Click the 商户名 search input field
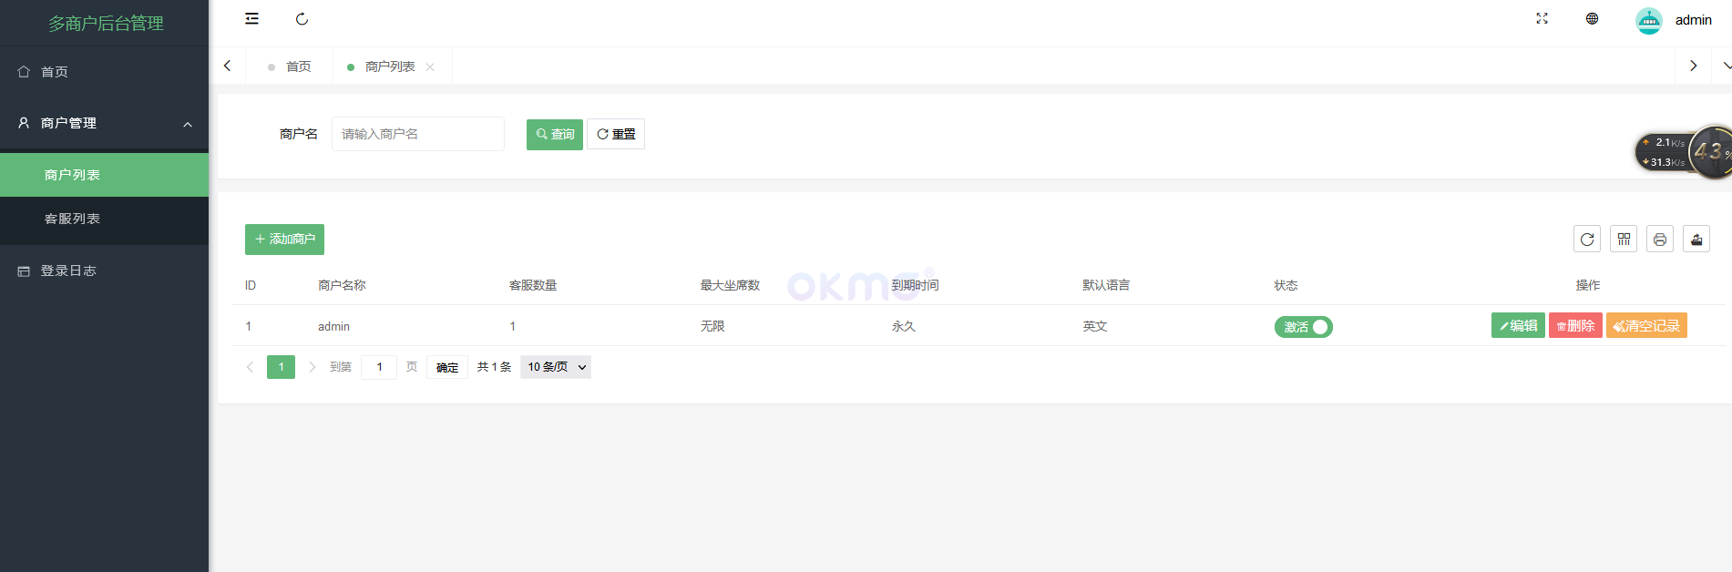This screenshot has width=1732, height=572. pos(417,134)
